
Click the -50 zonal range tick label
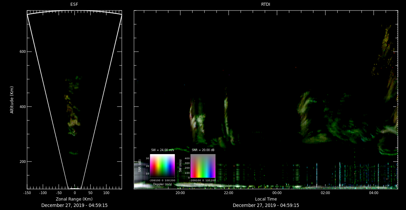click(59, 193)
